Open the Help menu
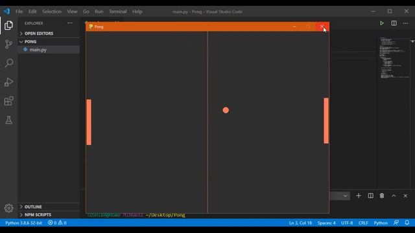The width and height of the screenshot is (415, 233). click(137, 12)
